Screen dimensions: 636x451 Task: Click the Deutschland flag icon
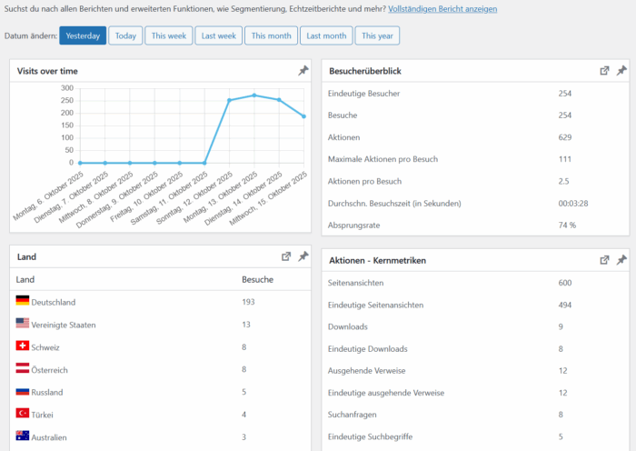tap(23, 302)
